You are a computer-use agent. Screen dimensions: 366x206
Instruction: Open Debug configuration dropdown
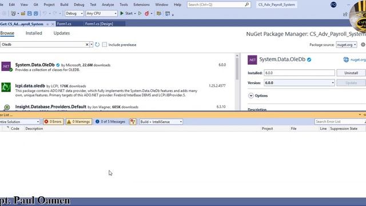[x=74, y=14]
